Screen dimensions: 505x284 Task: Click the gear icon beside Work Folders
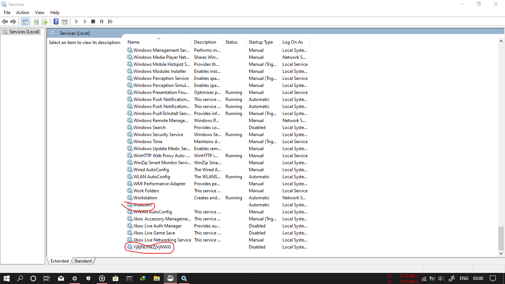129,191
